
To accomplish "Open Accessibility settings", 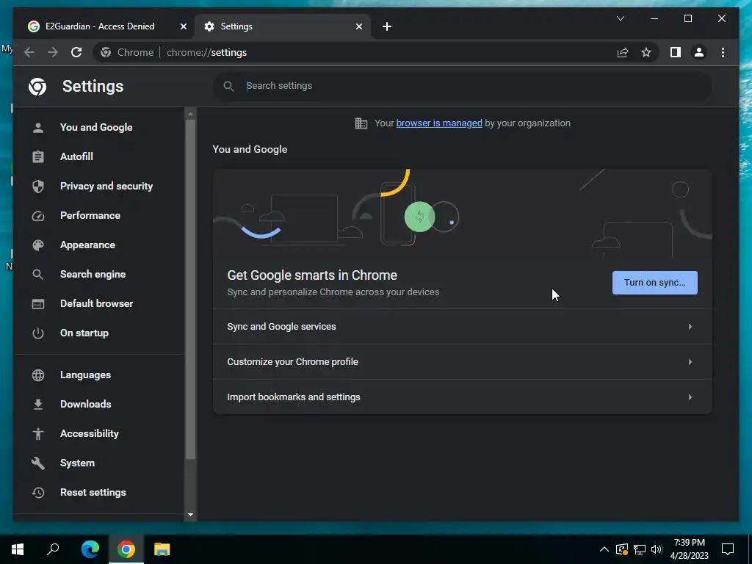I will pyautogui.click(x=90, y=434).
